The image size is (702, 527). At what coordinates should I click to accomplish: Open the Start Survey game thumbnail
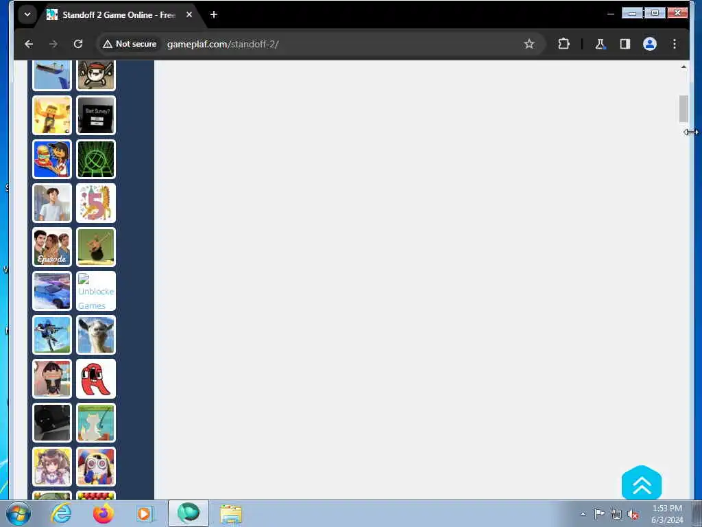(96, 115)
